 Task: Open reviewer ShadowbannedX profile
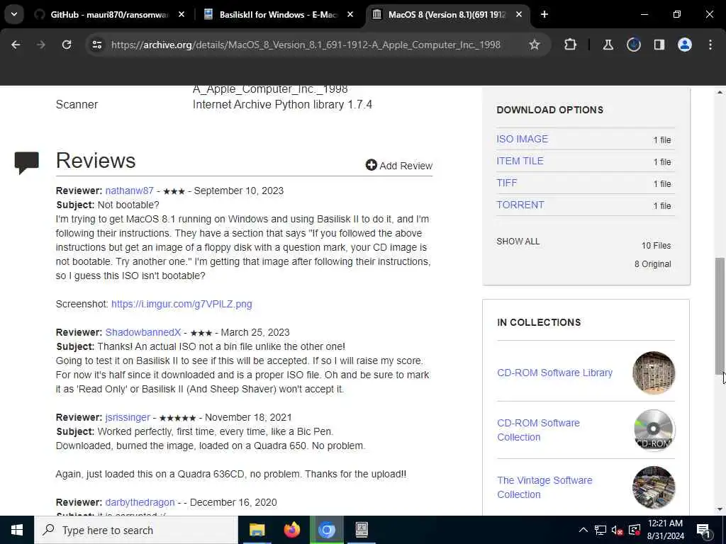click(143, 332)
